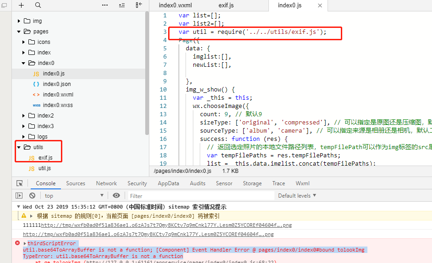Click the red error icon beside thirdScriptError

pos(17,243)
